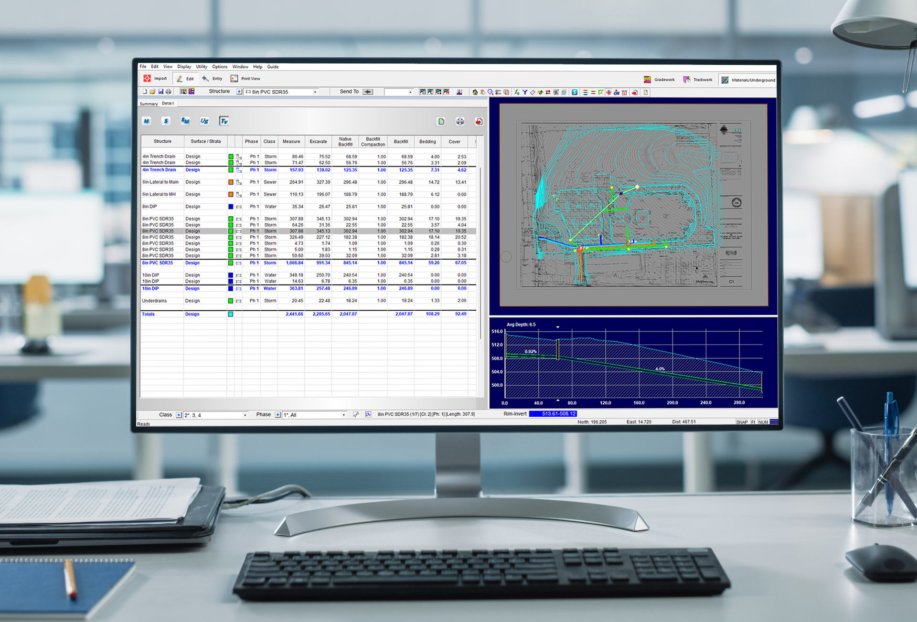
Task: Open the Structure dropdown showing 8in PVC SDR35
Action: [281, 92]
